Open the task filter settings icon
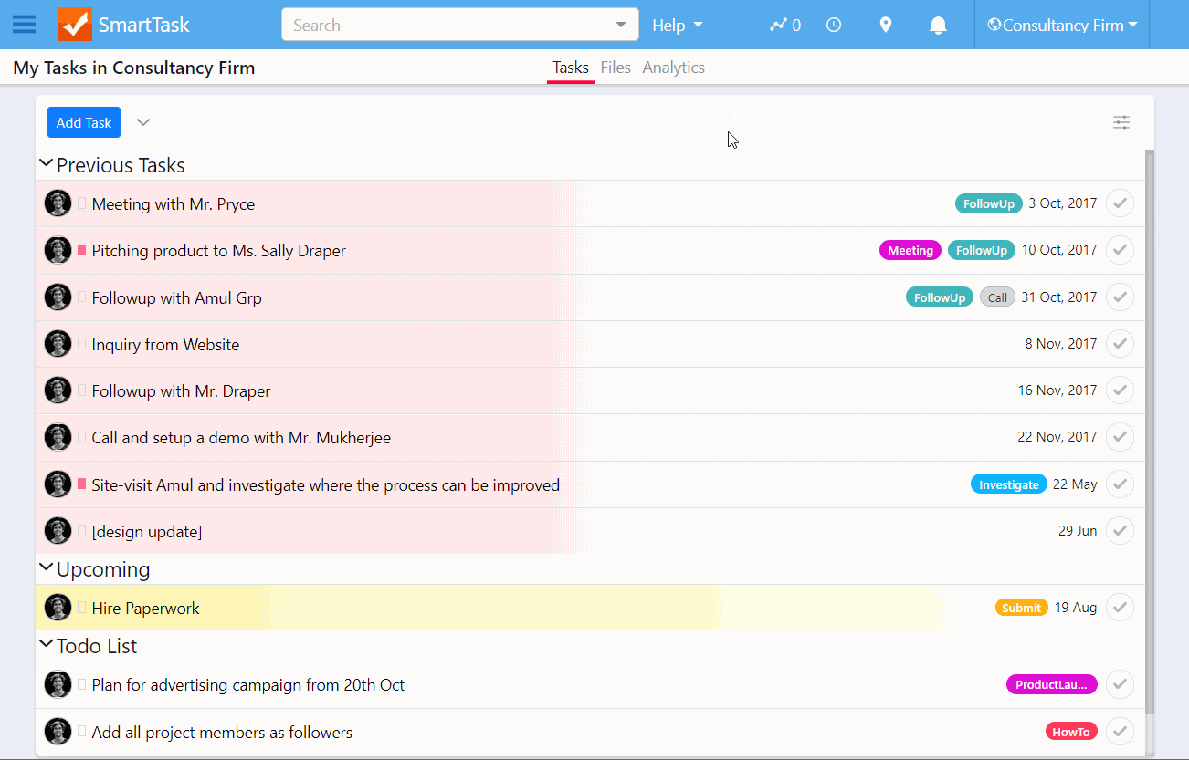The height and width of the screenshot is (760, 1189). pyautogui.click(x=1121, y=121)
